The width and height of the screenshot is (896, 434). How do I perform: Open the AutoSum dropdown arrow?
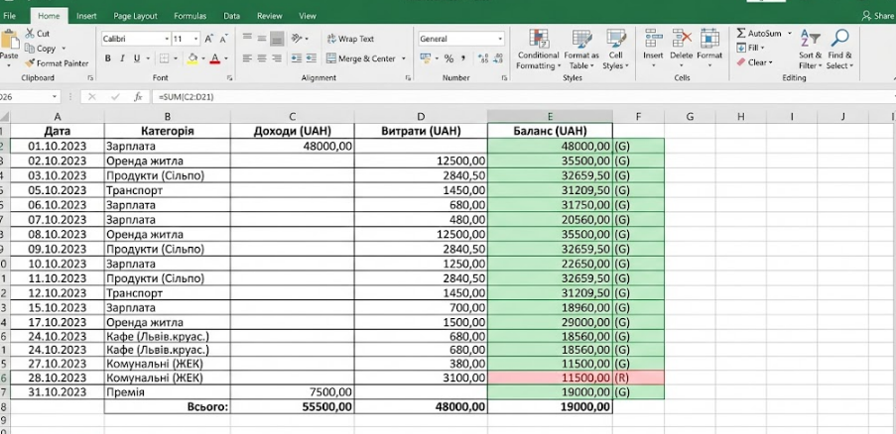pos(790,34)
